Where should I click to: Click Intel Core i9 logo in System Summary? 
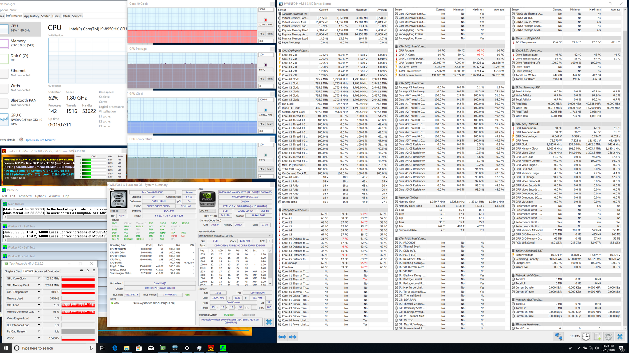pyautogui.click(x=118, y=199)
